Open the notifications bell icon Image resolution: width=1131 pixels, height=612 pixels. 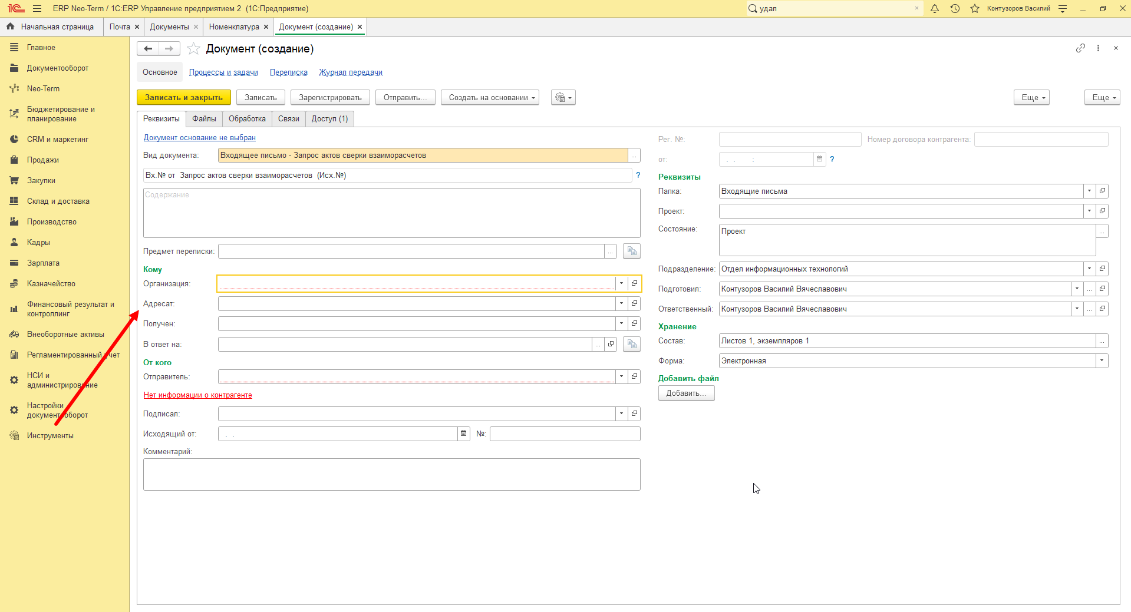click(x=935, y=8)
